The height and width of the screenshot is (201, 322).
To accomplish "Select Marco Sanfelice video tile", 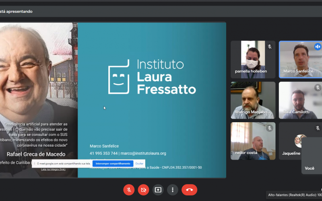I will tap(300, 59).
